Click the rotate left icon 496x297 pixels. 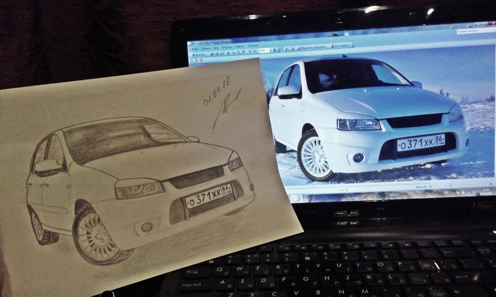(287, 49)
